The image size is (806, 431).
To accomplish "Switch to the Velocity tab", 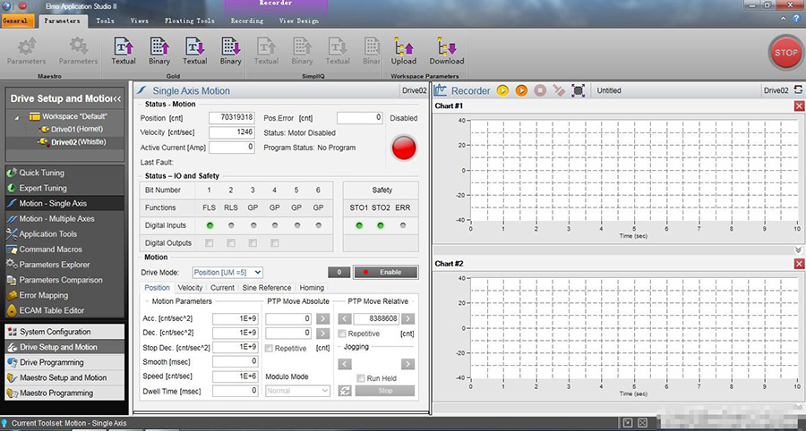I will [x=190, y=288].
